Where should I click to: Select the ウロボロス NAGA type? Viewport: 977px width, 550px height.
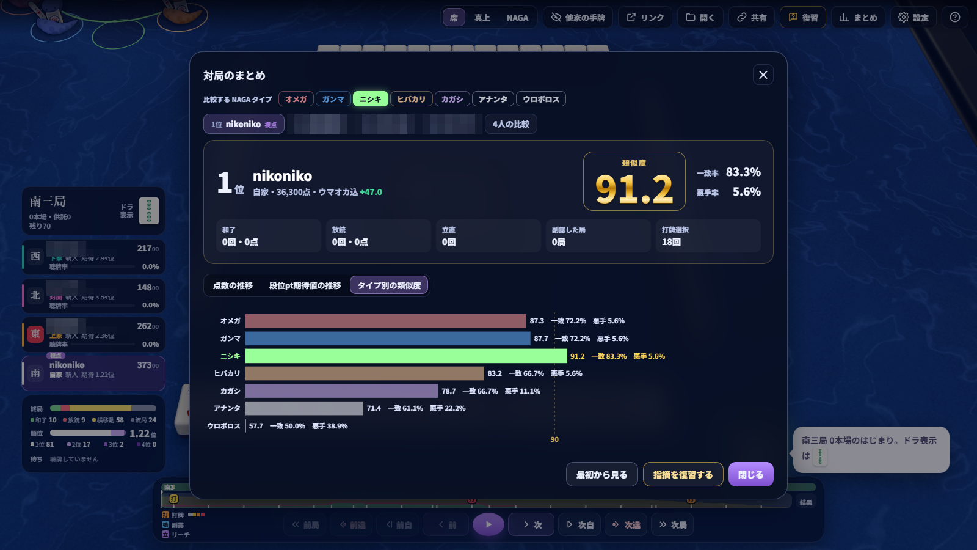click(541, 99)
